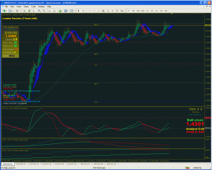Draw a vertical line tool
Image resolution: width=212 pixels, height=170 pixels.
point(89,11)
